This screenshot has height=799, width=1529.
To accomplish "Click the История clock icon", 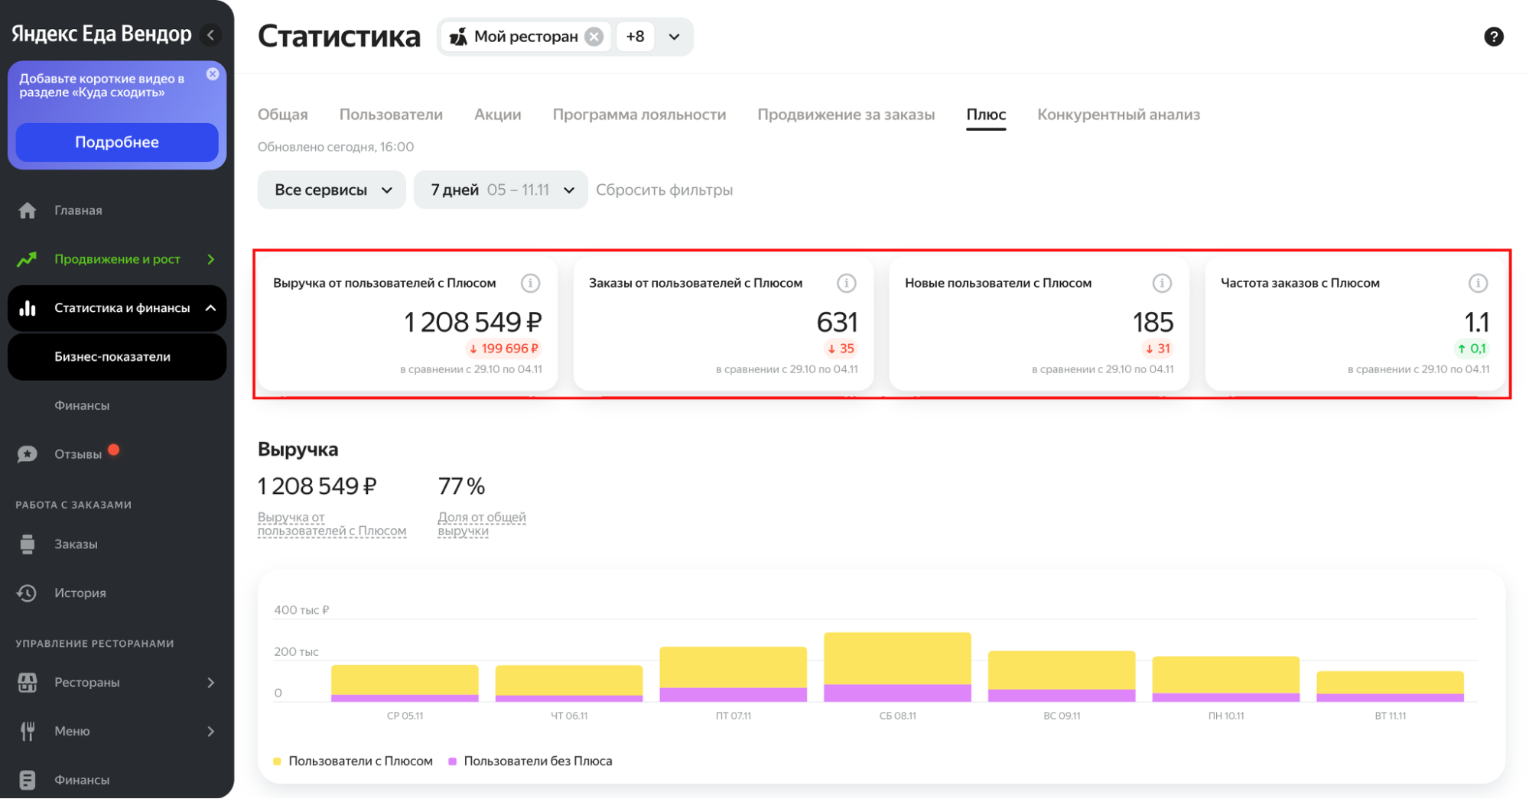I will (28, 593).
